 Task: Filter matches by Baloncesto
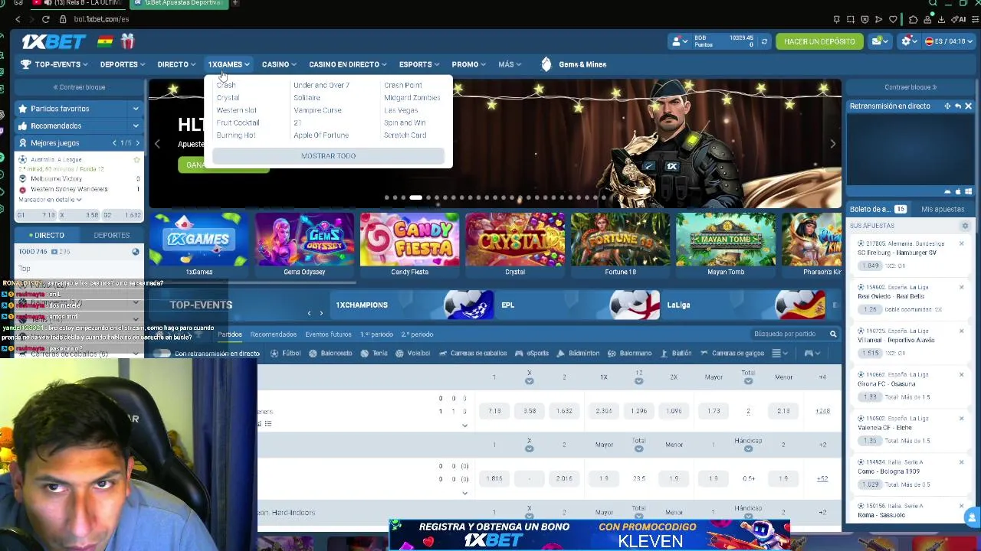point(330,354)
